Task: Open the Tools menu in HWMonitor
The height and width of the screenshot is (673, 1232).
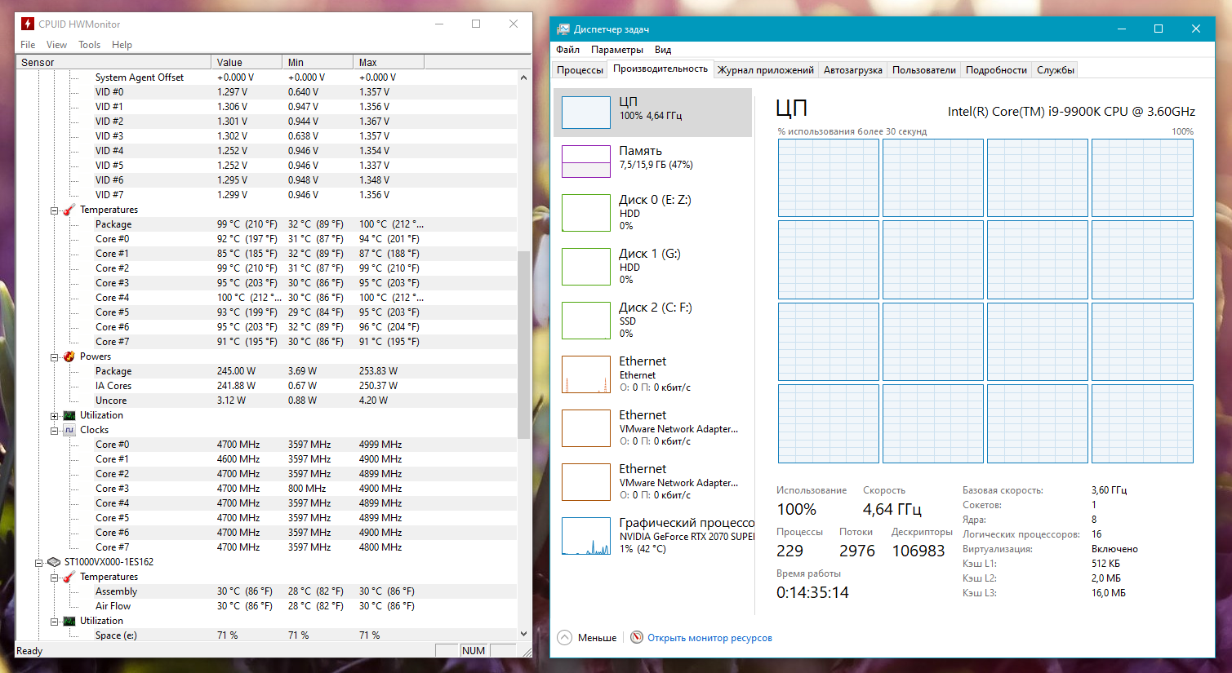Action: (89, 45)
